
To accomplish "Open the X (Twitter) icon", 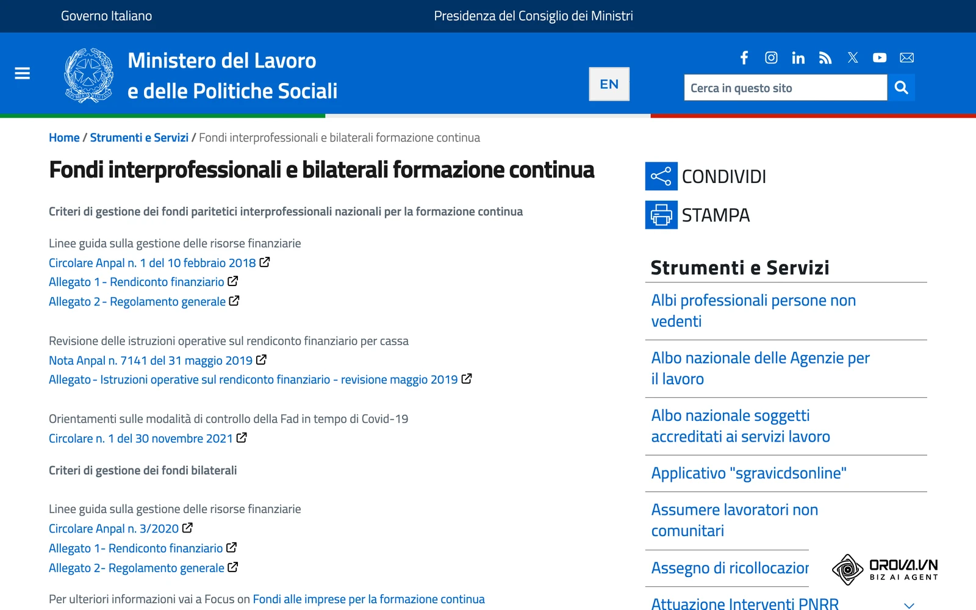I will [x=853, y=57].
